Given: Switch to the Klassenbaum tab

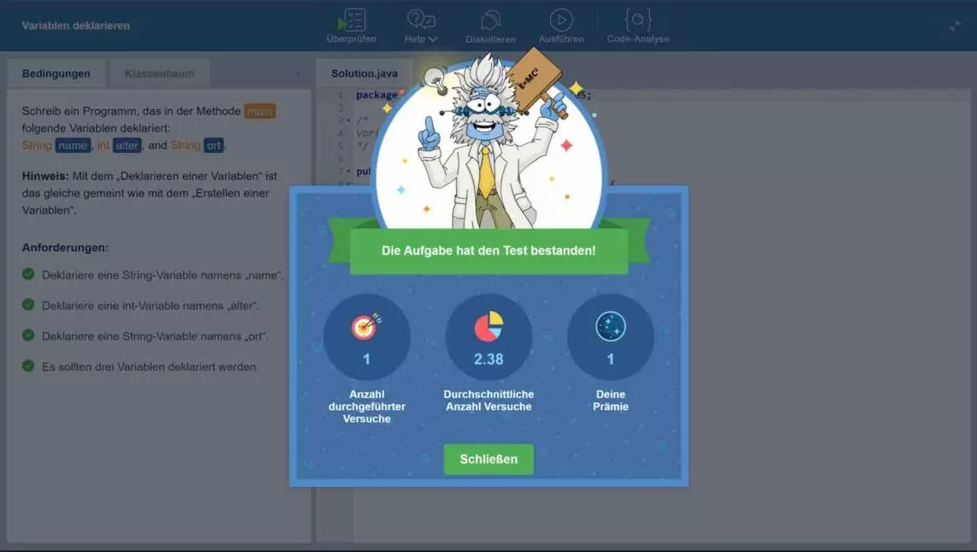Looking at the screenshot, I should point(159,73).
